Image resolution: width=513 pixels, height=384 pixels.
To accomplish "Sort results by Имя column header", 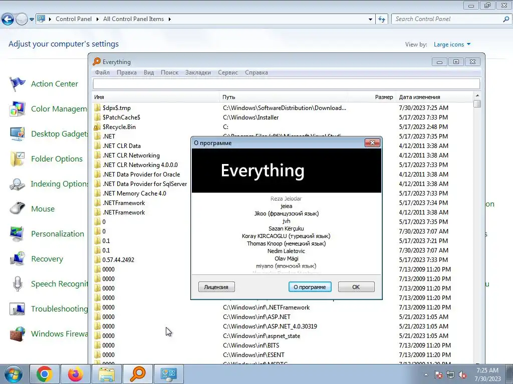I will 156,97.
